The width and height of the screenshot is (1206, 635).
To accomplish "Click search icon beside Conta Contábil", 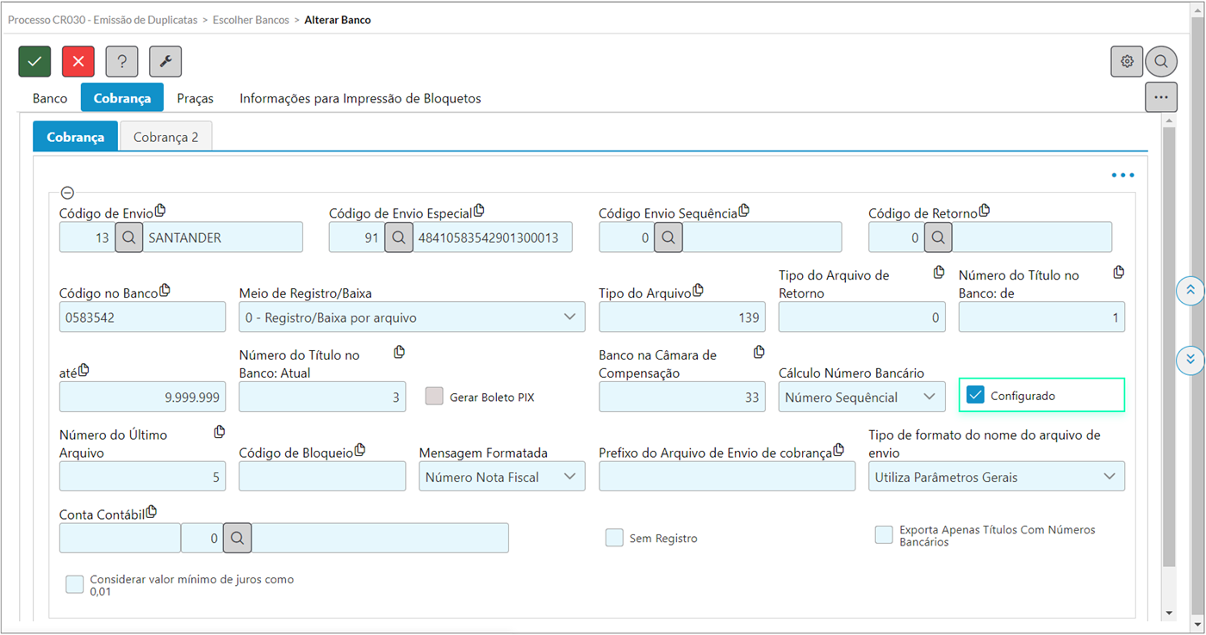I will [x=238, y=538].
